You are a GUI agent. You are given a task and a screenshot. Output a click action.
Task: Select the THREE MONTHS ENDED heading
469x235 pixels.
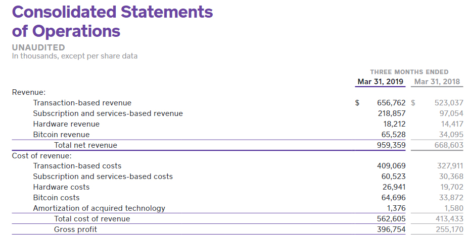point(409,72)
